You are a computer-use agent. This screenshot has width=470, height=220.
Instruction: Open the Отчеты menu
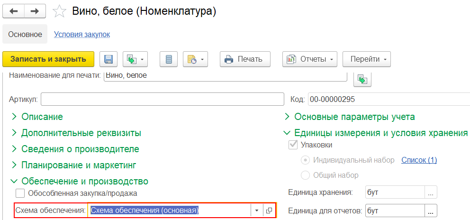[x=309, y=59]
